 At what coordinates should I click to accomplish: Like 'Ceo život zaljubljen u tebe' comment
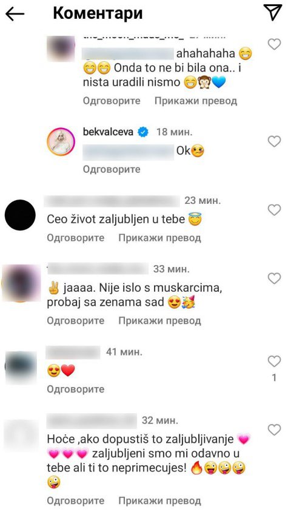coord(274,210)
